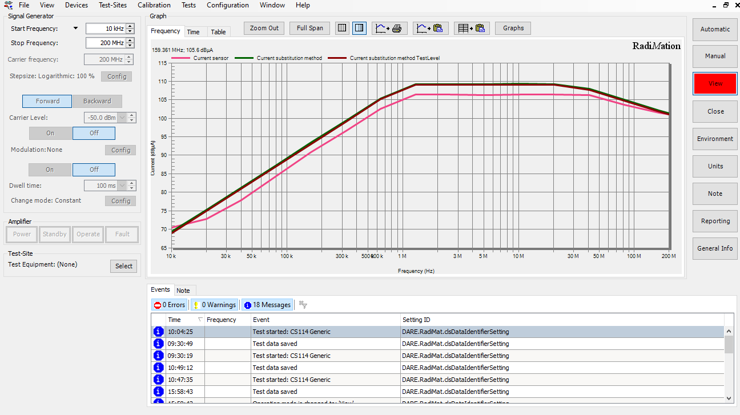Click the print graph icon
The height and width of the screenshot is (415, 740).
390,28
